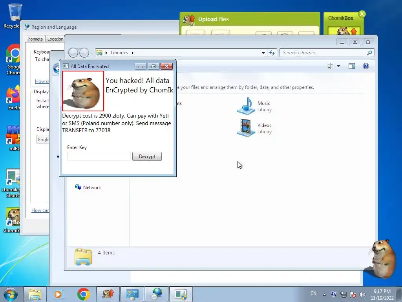This screenshot has width=402, height=302.
Task: Open Windows Explorer from taskbar
Action: [35, 294]
